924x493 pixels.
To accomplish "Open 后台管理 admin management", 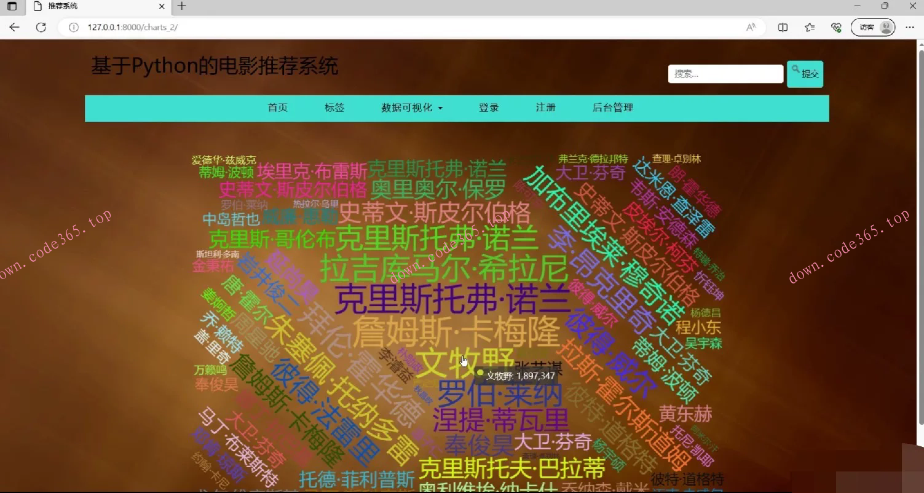I will click(x=612, y=108).
